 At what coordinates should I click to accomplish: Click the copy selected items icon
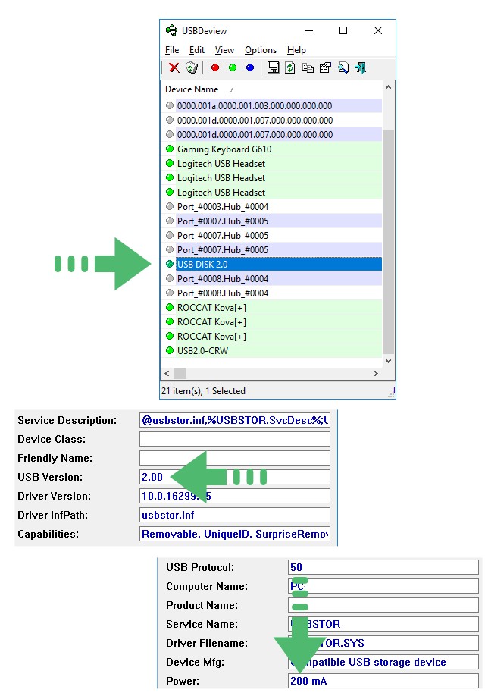pyautogui.click(x=308, y=67)
